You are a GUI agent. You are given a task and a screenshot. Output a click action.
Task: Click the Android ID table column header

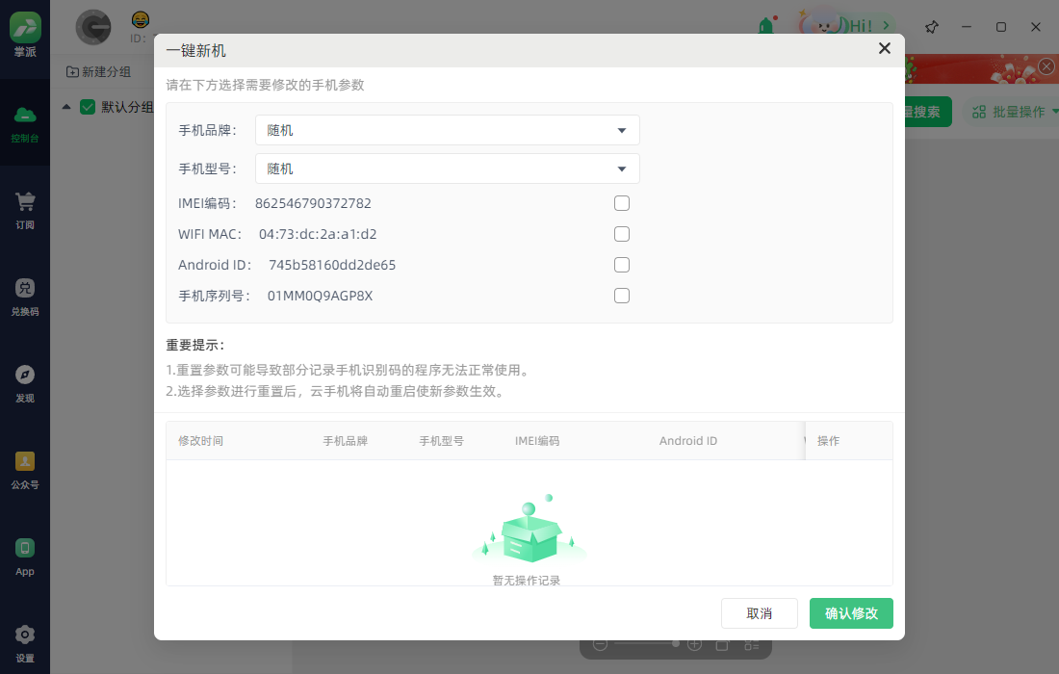point(688,441)
